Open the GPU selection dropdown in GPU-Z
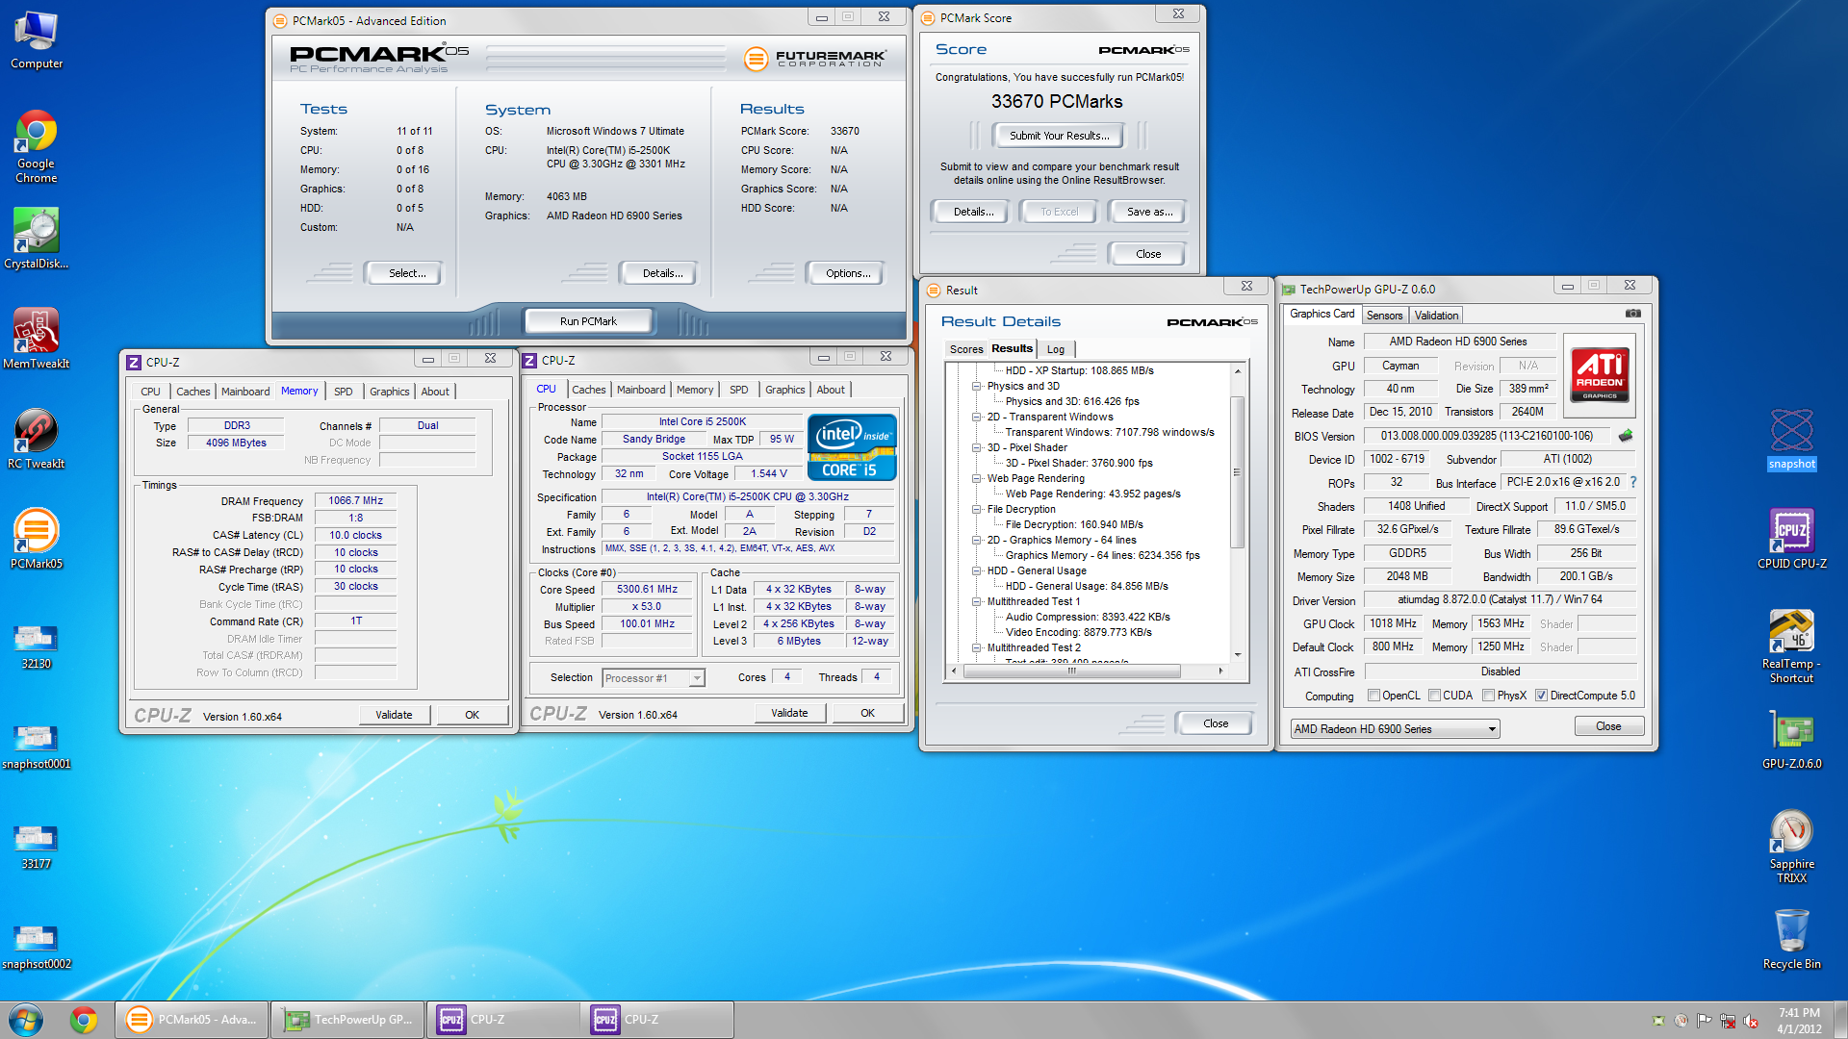1848x1039 pixels. [x=1395, y=729]
